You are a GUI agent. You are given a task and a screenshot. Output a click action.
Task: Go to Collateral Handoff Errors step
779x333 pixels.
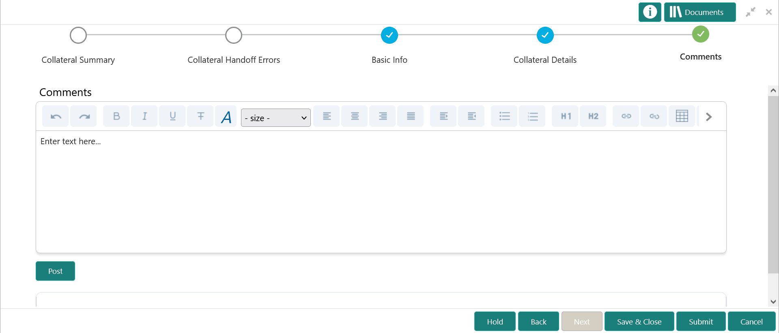click(234, 35)
